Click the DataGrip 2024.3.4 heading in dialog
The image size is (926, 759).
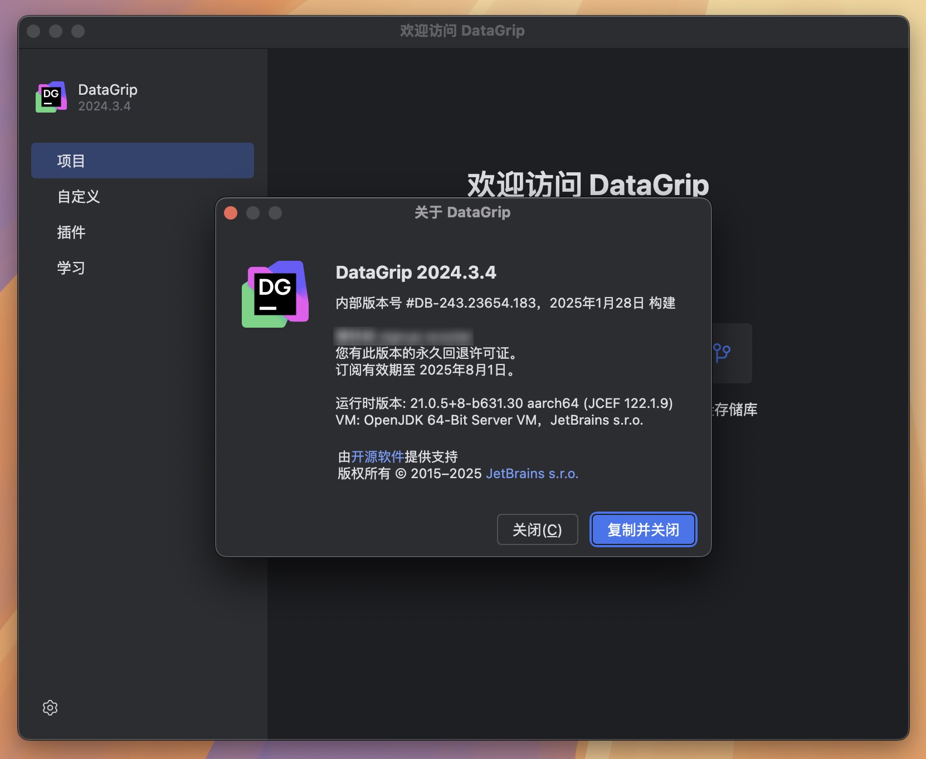[416, 272]
